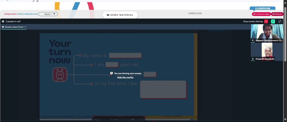Click the red stop screen sharing X button
This screenshot has height=122, width=287.
pyautogui.click(x=266, y=21)
